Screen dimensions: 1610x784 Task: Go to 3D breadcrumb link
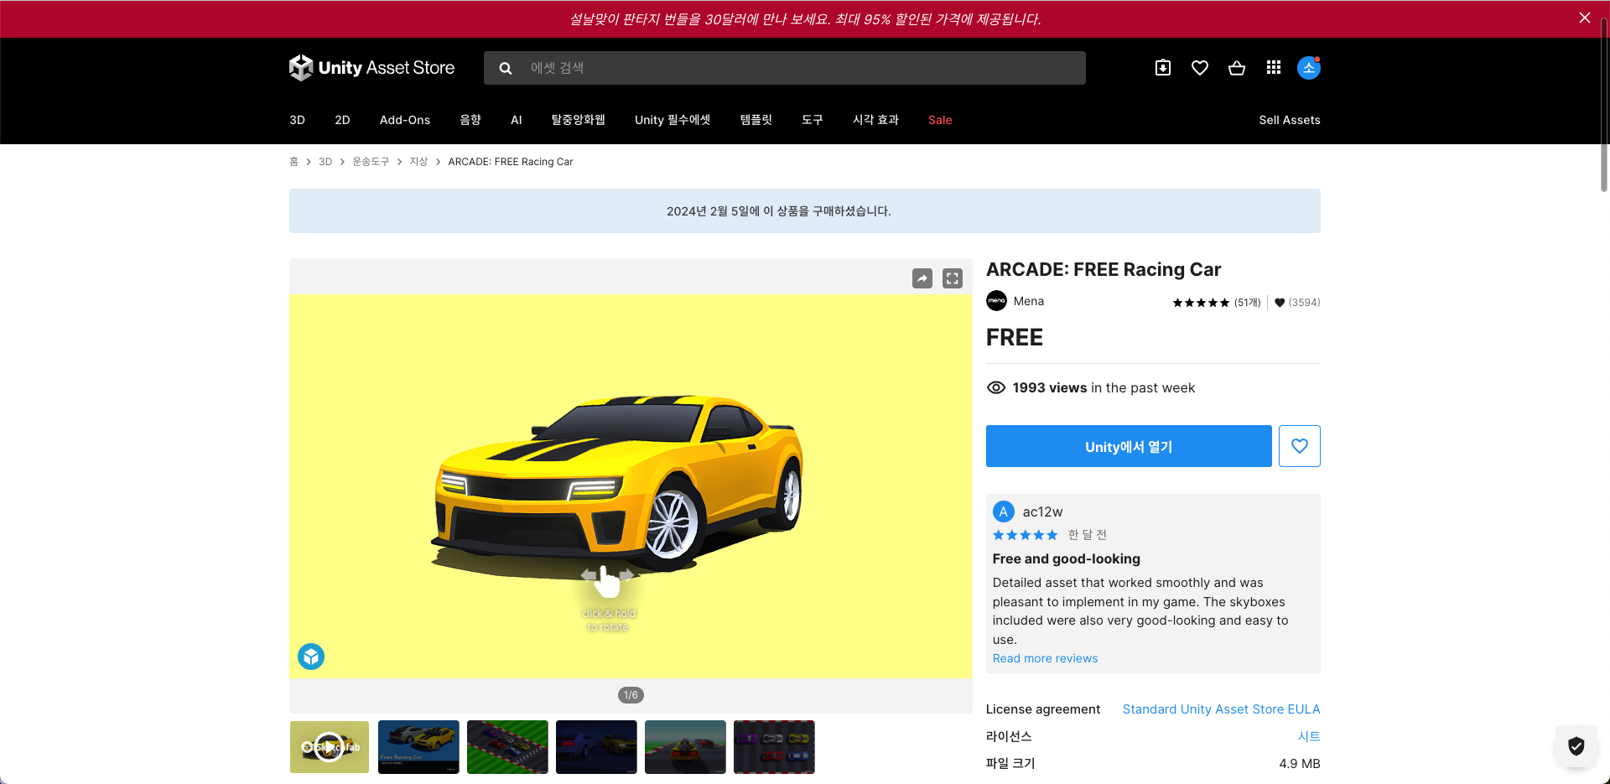325,162
